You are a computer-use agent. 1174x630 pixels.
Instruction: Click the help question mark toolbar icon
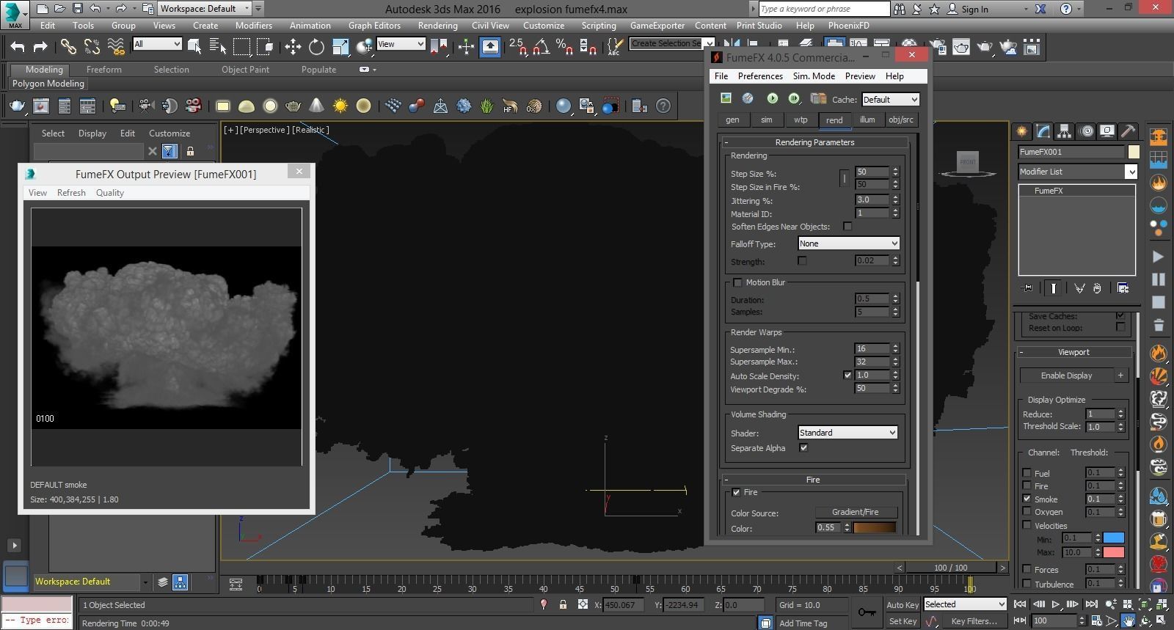click(x=663, y=106)
